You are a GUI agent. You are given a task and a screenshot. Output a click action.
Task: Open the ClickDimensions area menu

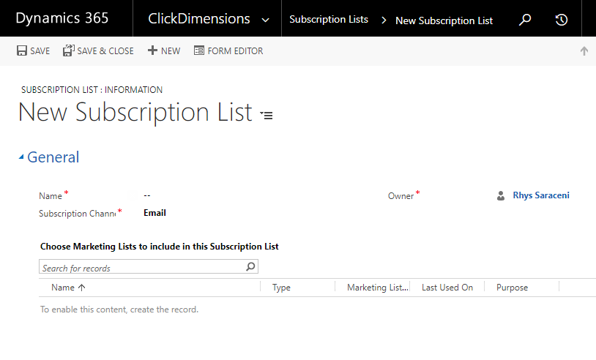199,18
